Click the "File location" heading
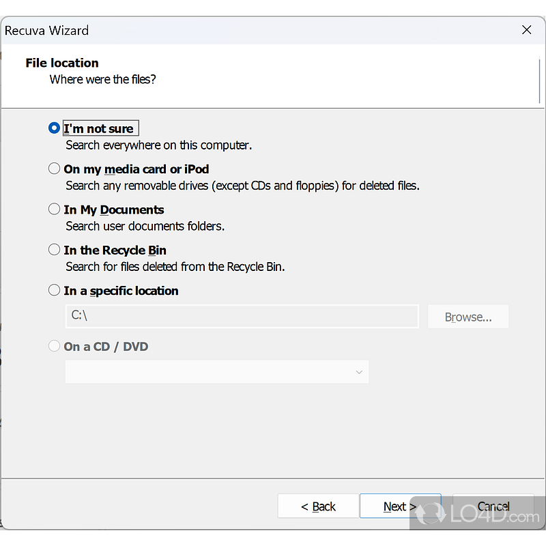 [62, 63]
